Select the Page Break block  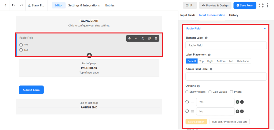tap(89, 68)
